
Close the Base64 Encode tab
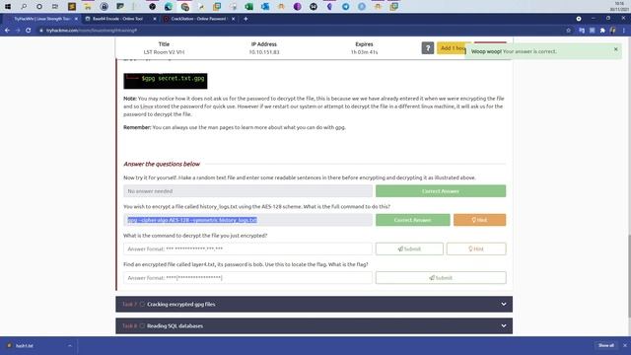pyautogui.click(x=155, y=19)
